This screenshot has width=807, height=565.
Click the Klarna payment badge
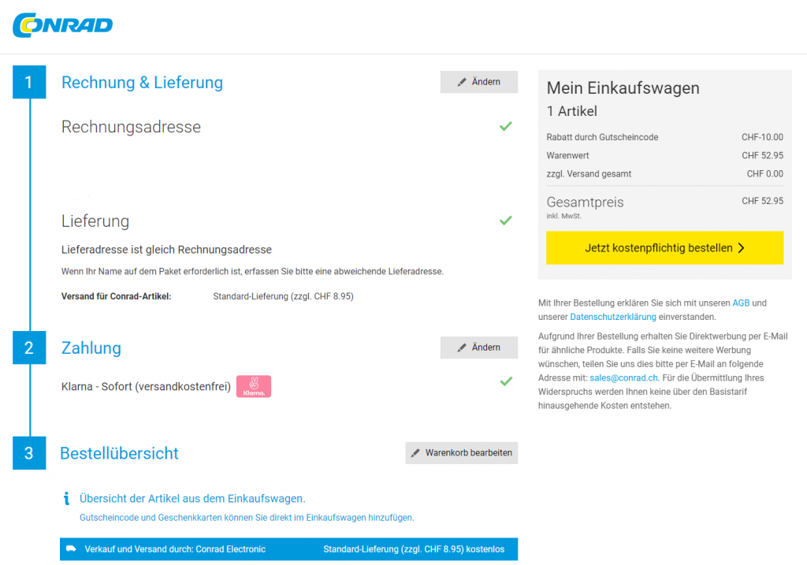pyautogui.click(x=254, y=386)
